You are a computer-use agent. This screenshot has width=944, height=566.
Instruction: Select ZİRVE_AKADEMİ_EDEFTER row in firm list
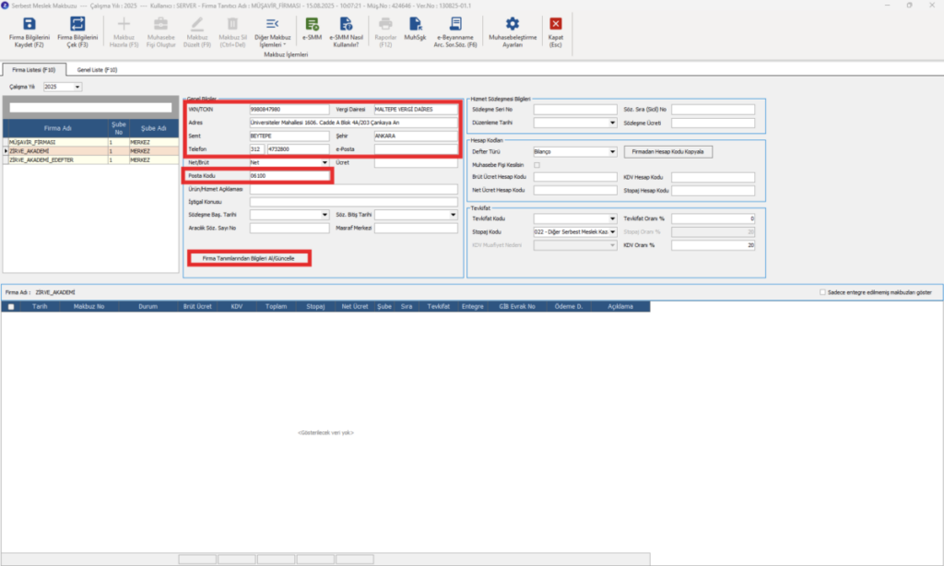point(91,160)
